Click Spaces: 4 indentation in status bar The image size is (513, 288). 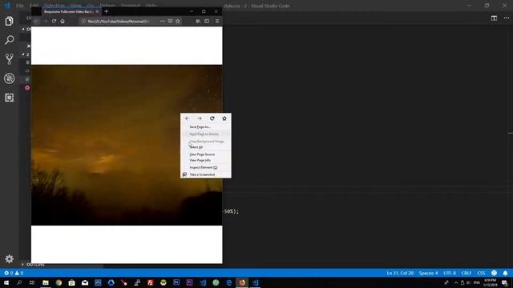(428, 273)
